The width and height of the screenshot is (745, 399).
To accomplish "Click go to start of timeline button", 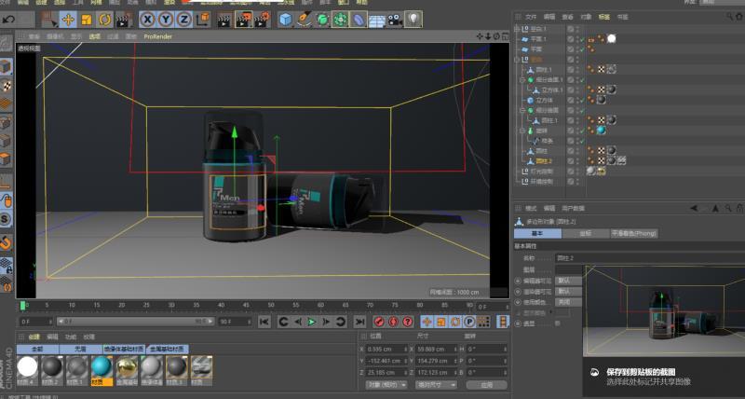I will click(x=264, y=322).
